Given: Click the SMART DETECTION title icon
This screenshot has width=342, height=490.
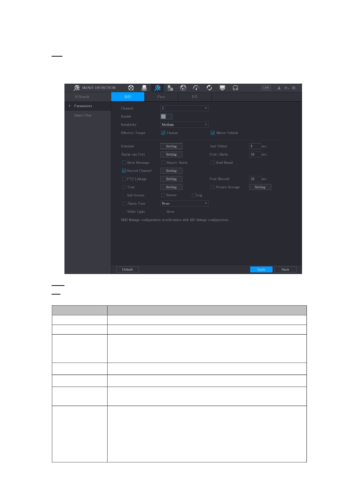Looking at the screenshot, I should (x=77, y=88).
